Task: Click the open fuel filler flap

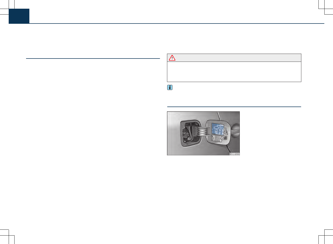Action: coord(218,133)
